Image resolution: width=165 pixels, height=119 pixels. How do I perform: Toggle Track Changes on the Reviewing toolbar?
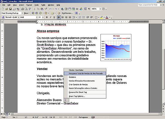59,13
